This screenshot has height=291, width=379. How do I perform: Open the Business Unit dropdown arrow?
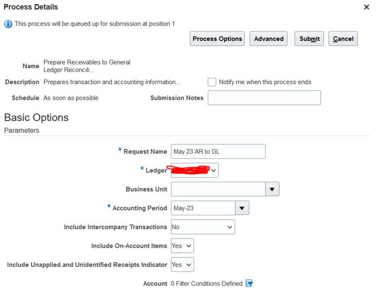pyautogui.click(x=272, y=189)
